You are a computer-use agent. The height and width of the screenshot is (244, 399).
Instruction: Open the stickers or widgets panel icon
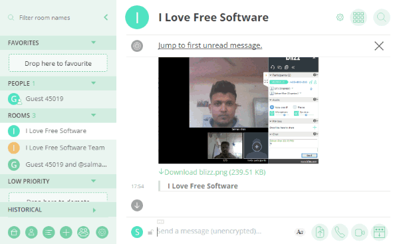(379, 232)
